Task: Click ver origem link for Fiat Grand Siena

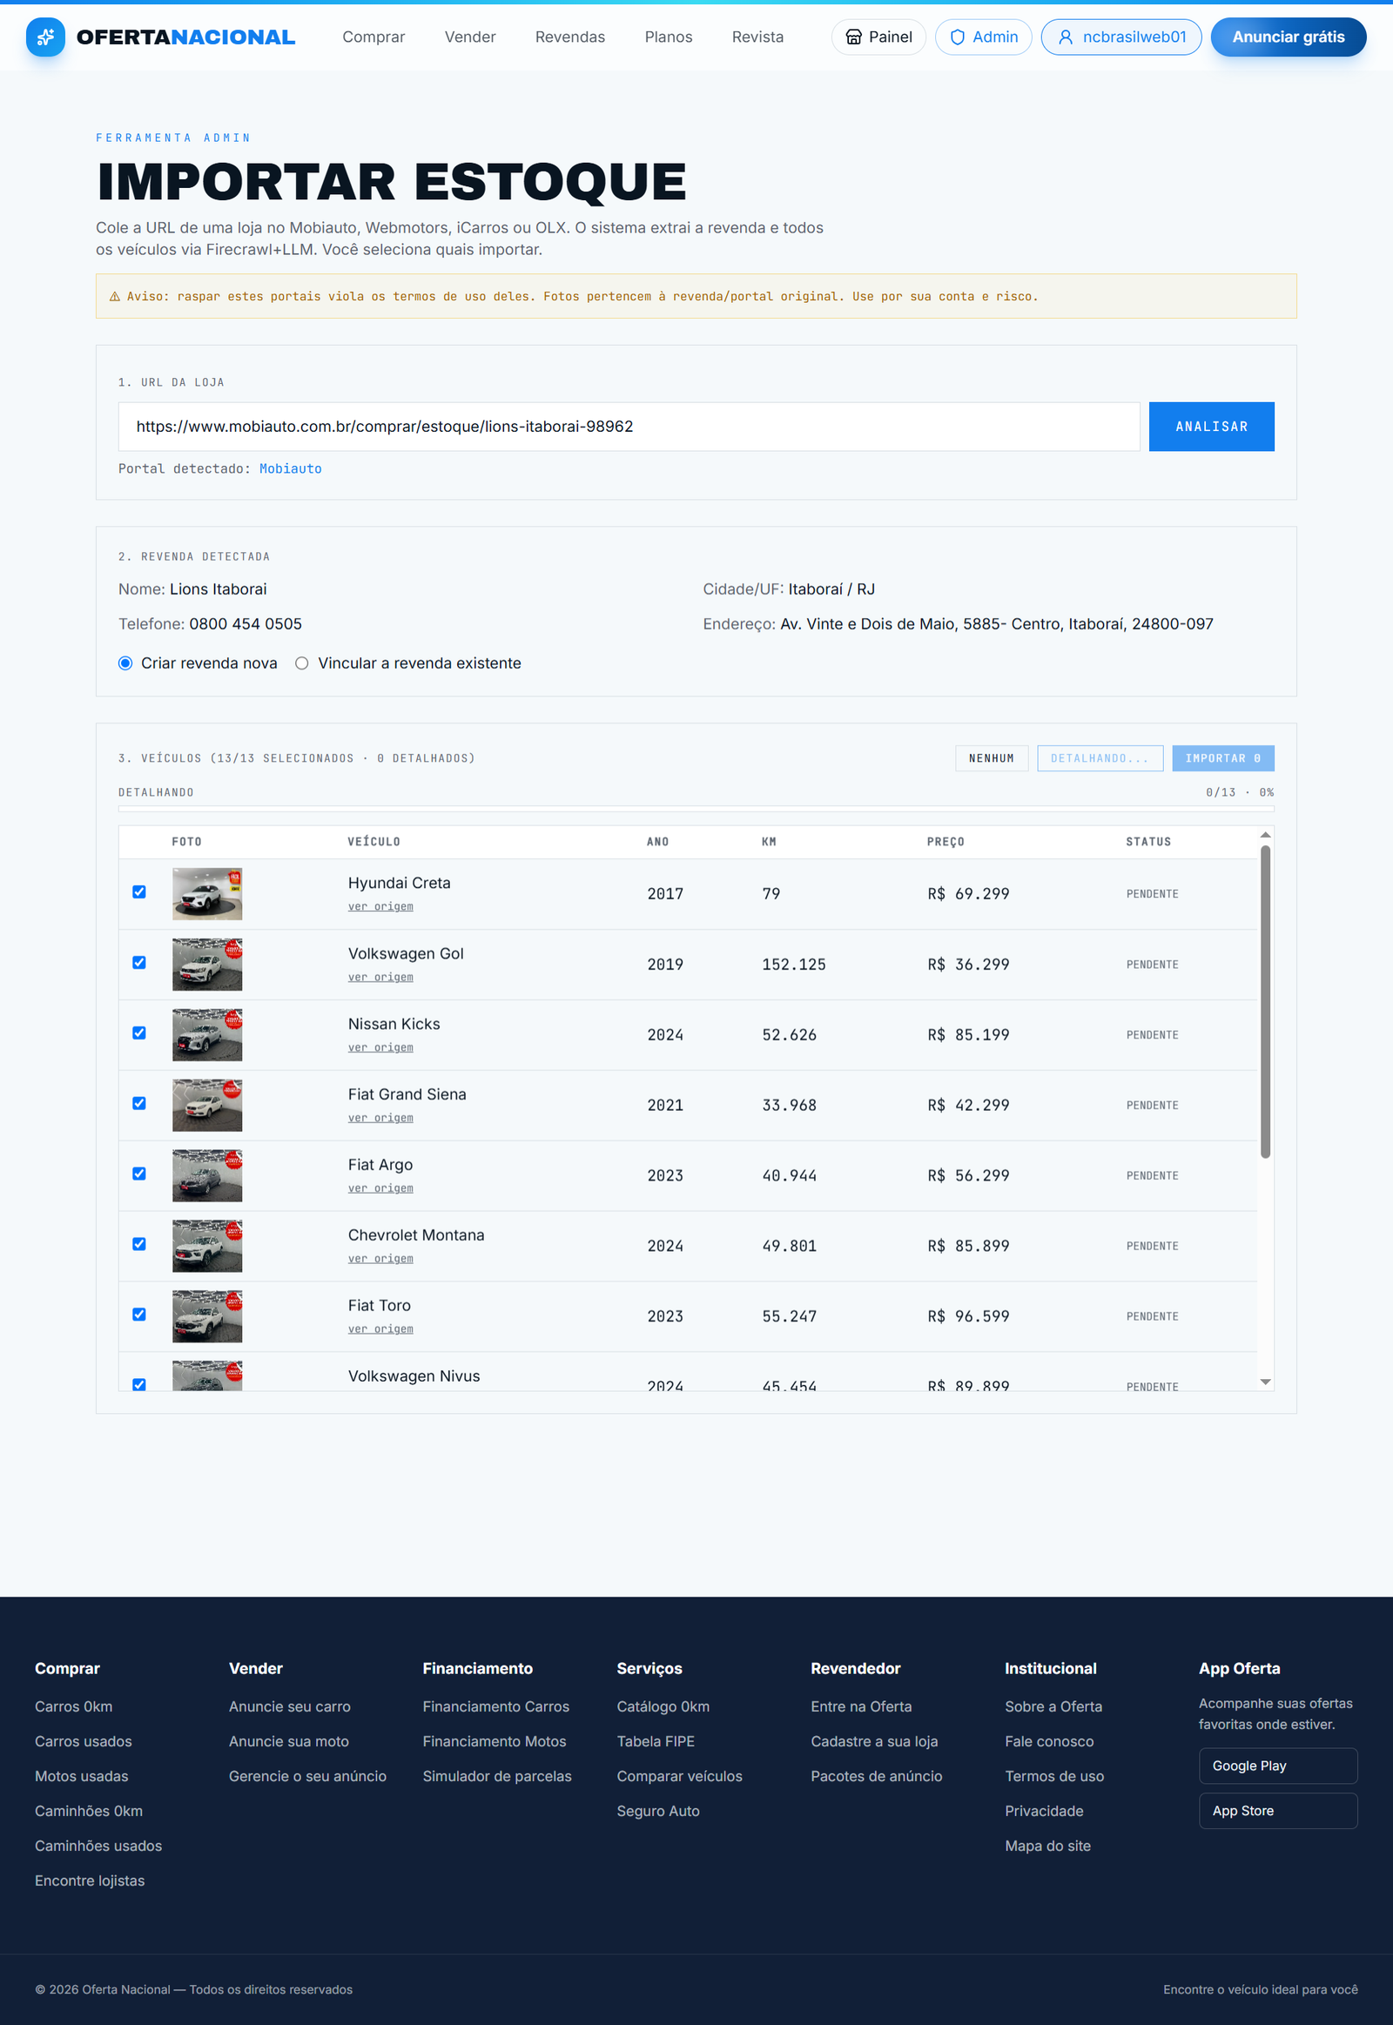Action: 380,1118
